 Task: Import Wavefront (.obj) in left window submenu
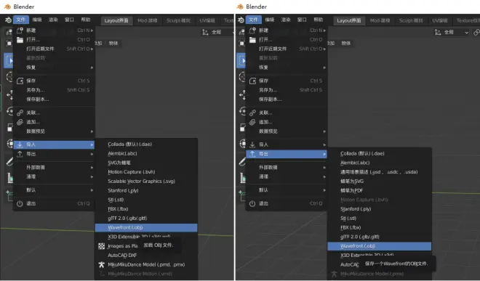click(146, 227)
